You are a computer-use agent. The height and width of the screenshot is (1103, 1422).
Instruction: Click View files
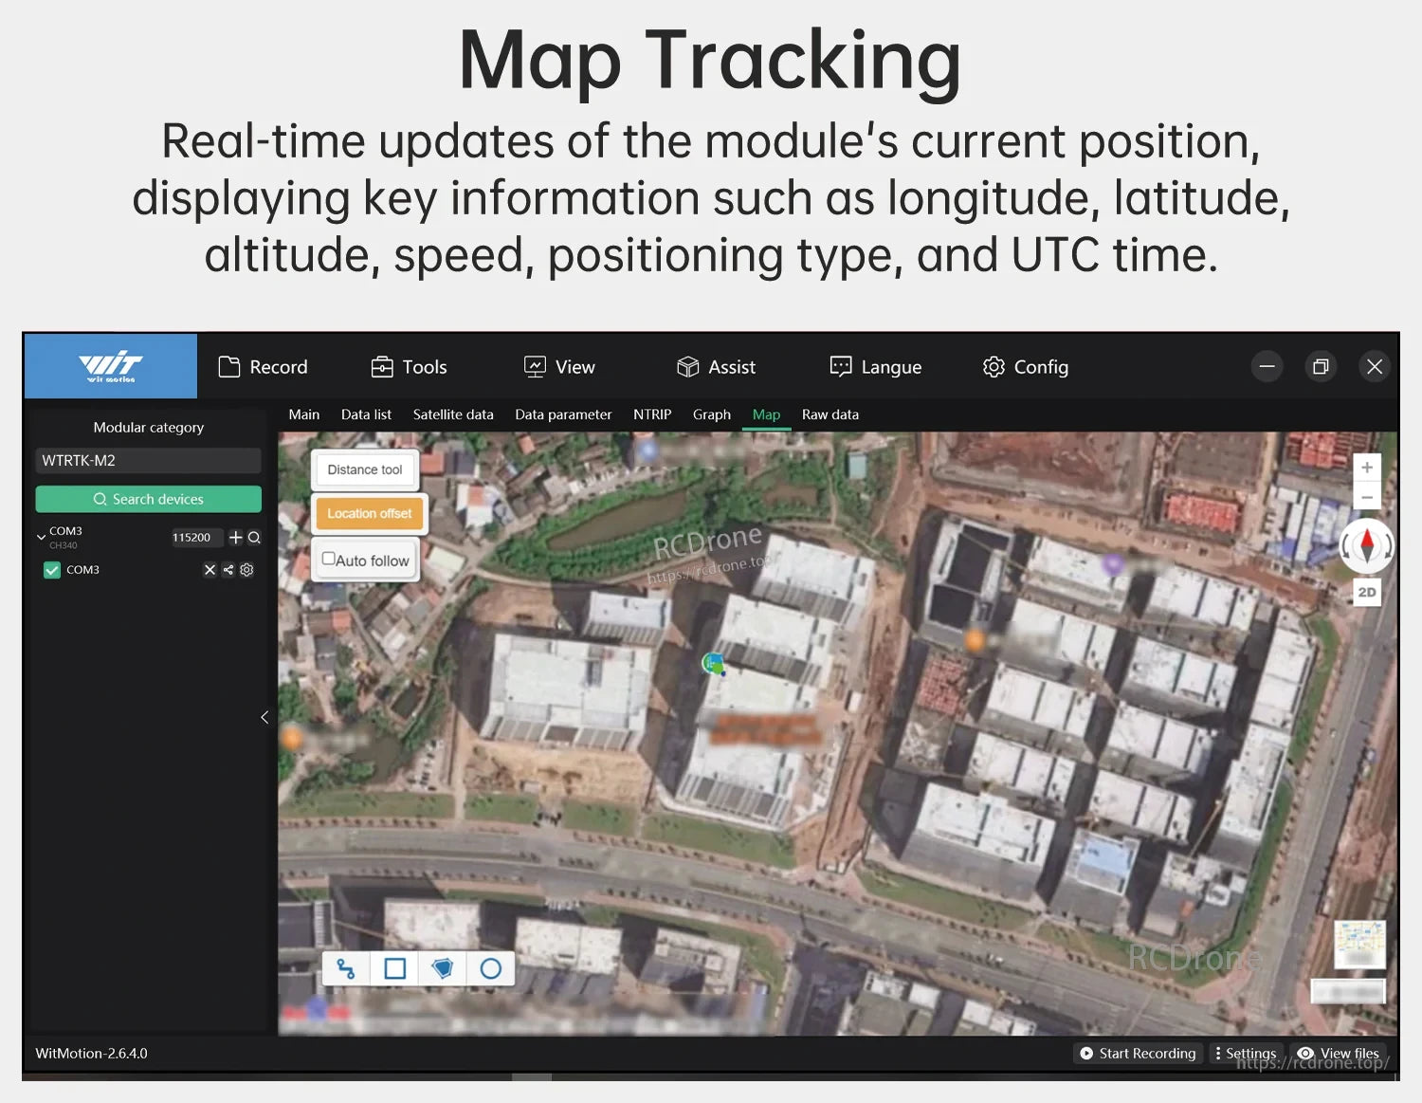click(1338, 1054)
